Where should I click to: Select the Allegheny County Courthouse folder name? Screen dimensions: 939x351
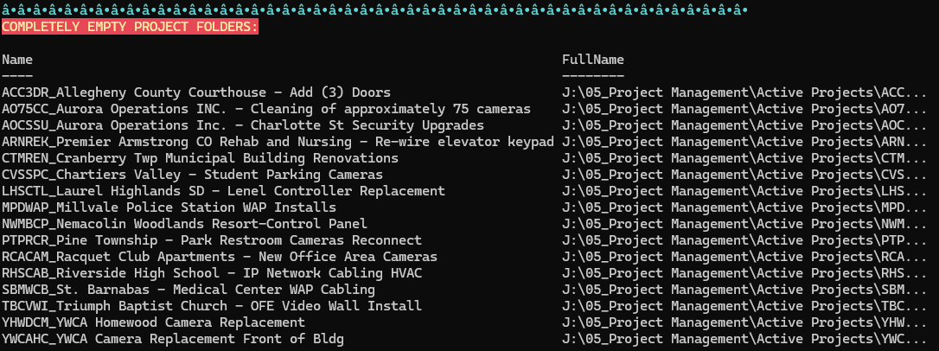click(196, 93)
